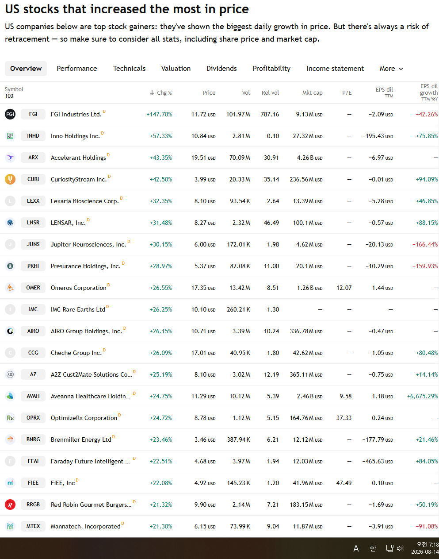The height and width of the screenshot is (559, 439).
Task: Click FIEE P/E value 47.49
Action: 344,483
